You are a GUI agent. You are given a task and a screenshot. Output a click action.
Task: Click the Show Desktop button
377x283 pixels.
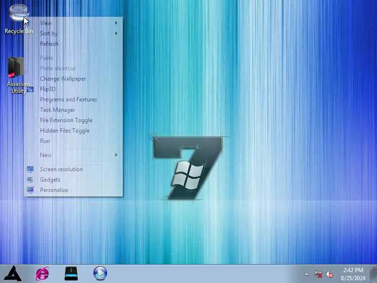(373, 274)
